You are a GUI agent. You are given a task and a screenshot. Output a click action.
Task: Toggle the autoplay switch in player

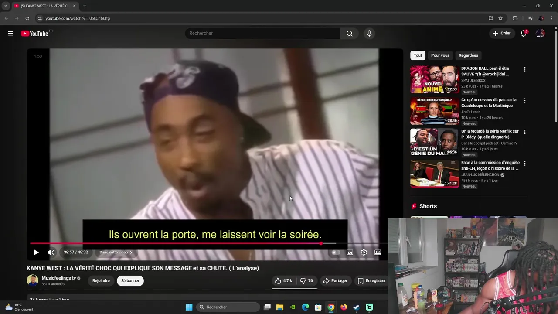click(x=334, y=252)
